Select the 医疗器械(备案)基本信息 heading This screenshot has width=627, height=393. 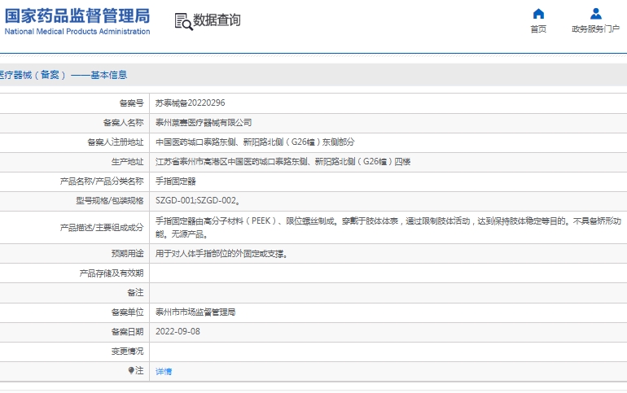tap(64, 75)
